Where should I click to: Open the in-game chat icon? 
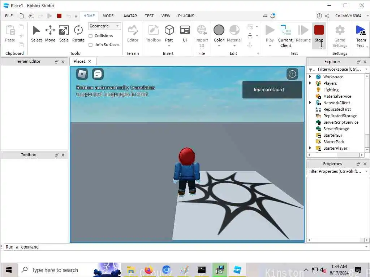[x=98, y=74]
